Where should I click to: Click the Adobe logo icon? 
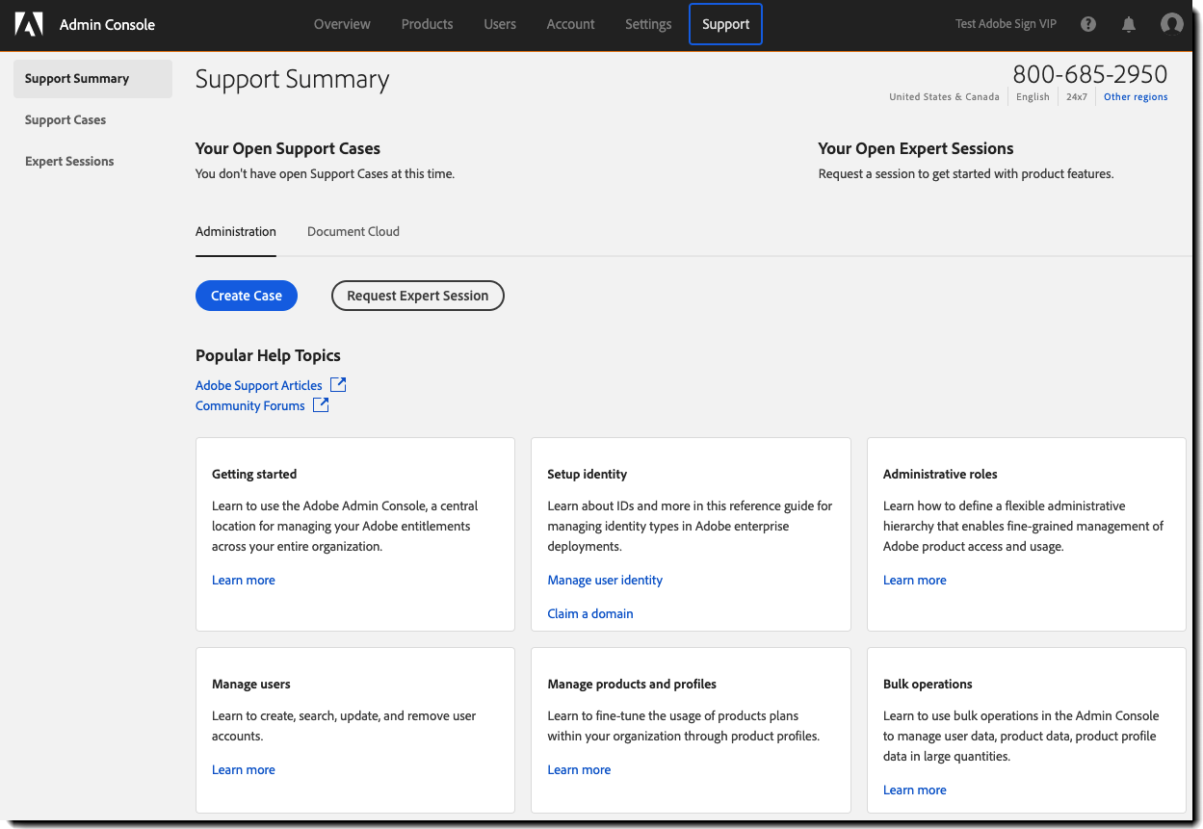[29, 24]
